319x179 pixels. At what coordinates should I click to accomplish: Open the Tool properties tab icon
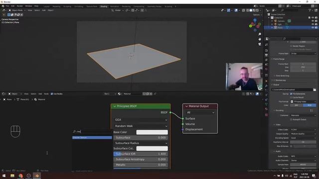point(266,45)
